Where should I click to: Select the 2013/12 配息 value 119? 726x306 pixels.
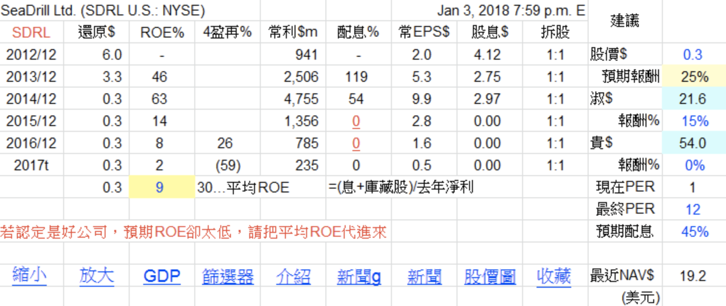tap(356, 76)
